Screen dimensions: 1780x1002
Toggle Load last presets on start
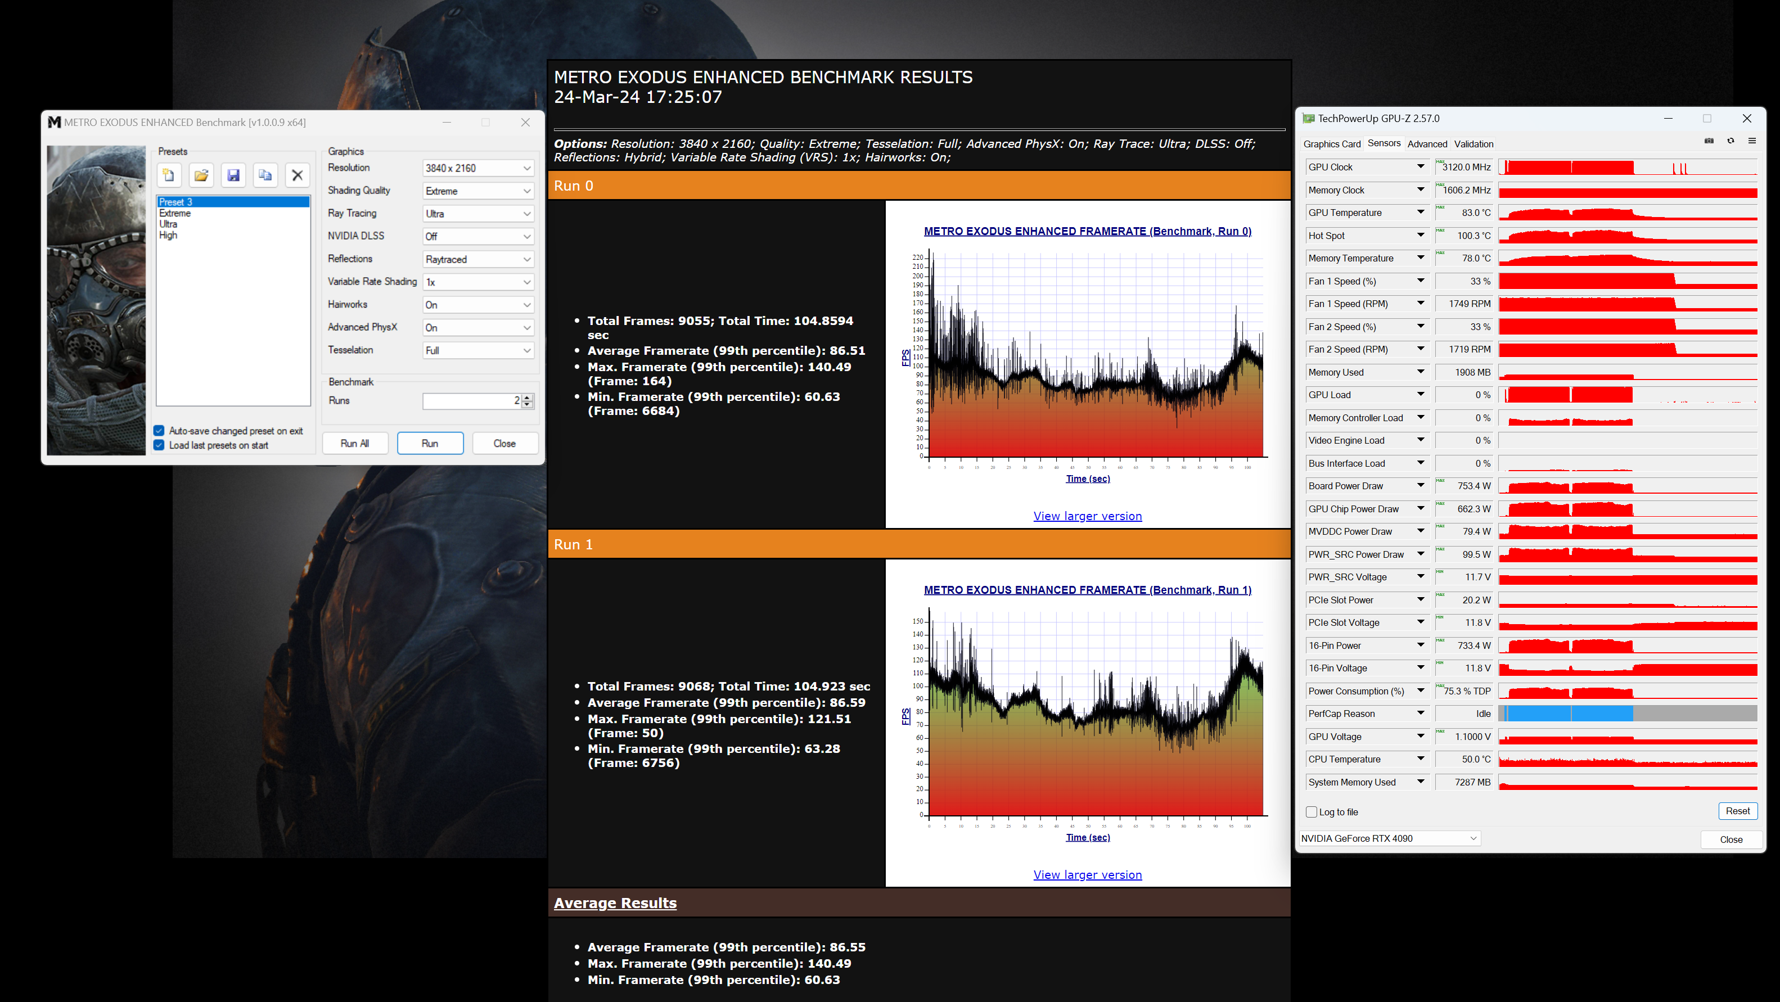coord(159,445)
